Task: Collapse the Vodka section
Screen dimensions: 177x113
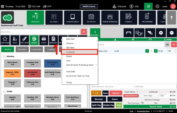Action: tap(4, 91)
